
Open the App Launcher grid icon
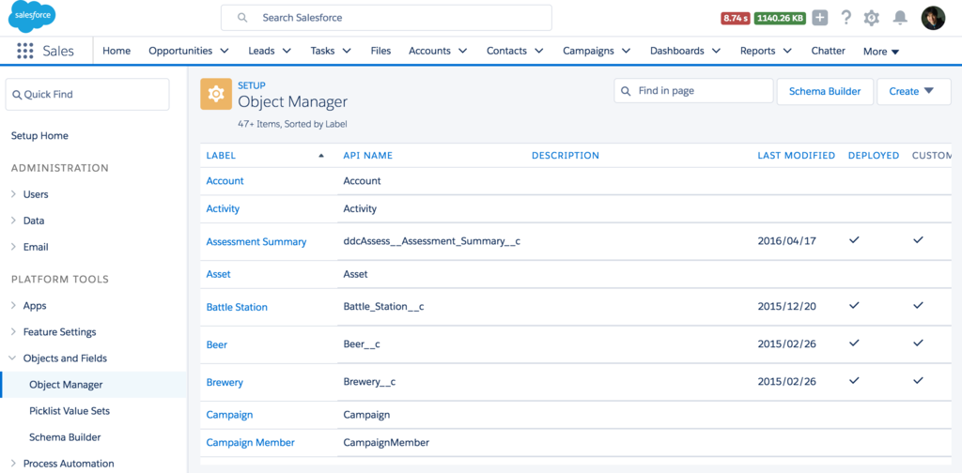click(x=25, y=52)
